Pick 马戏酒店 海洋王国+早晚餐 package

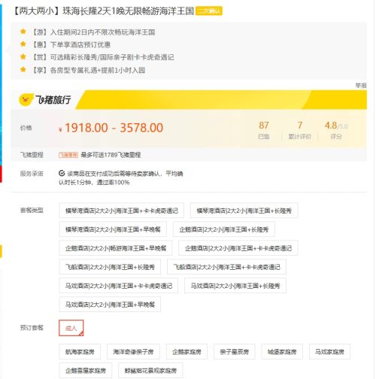pyautogui.click(x=110, y=305)
